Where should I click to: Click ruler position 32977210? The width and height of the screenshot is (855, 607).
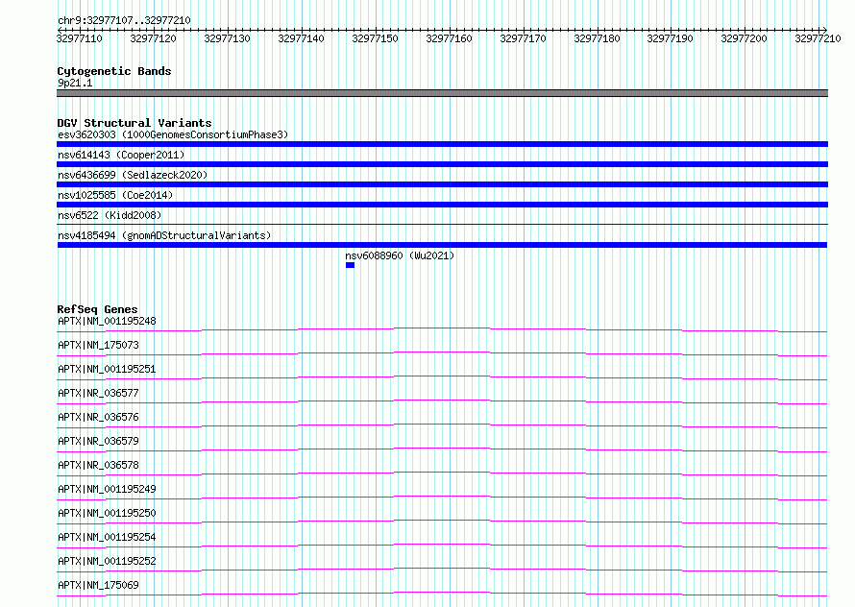pos(818,38)
